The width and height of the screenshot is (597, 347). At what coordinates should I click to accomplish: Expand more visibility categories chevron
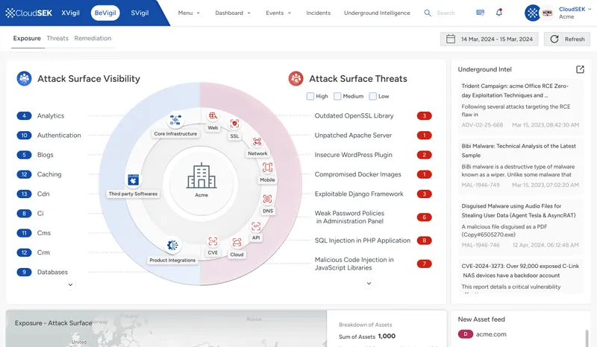point(70,284)
